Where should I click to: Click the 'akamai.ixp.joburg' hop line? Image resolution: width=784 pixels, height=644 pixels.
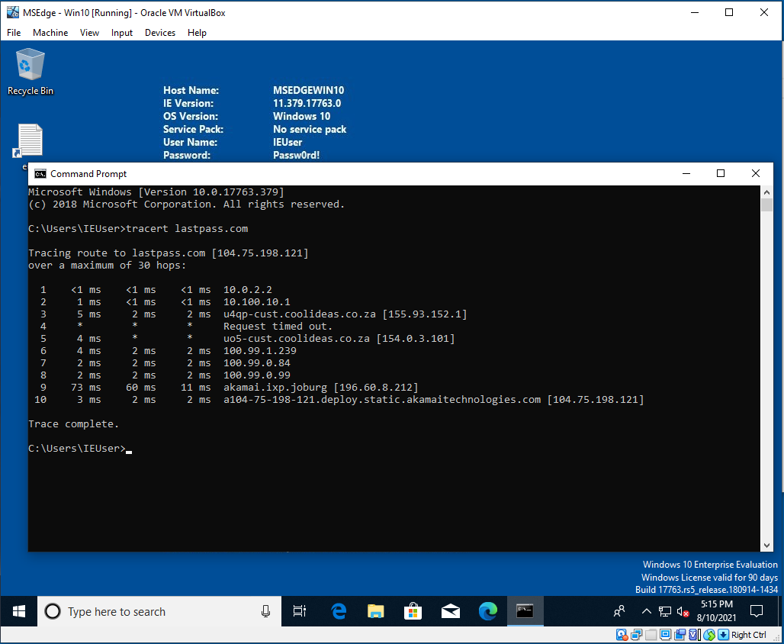coord(320,388)
